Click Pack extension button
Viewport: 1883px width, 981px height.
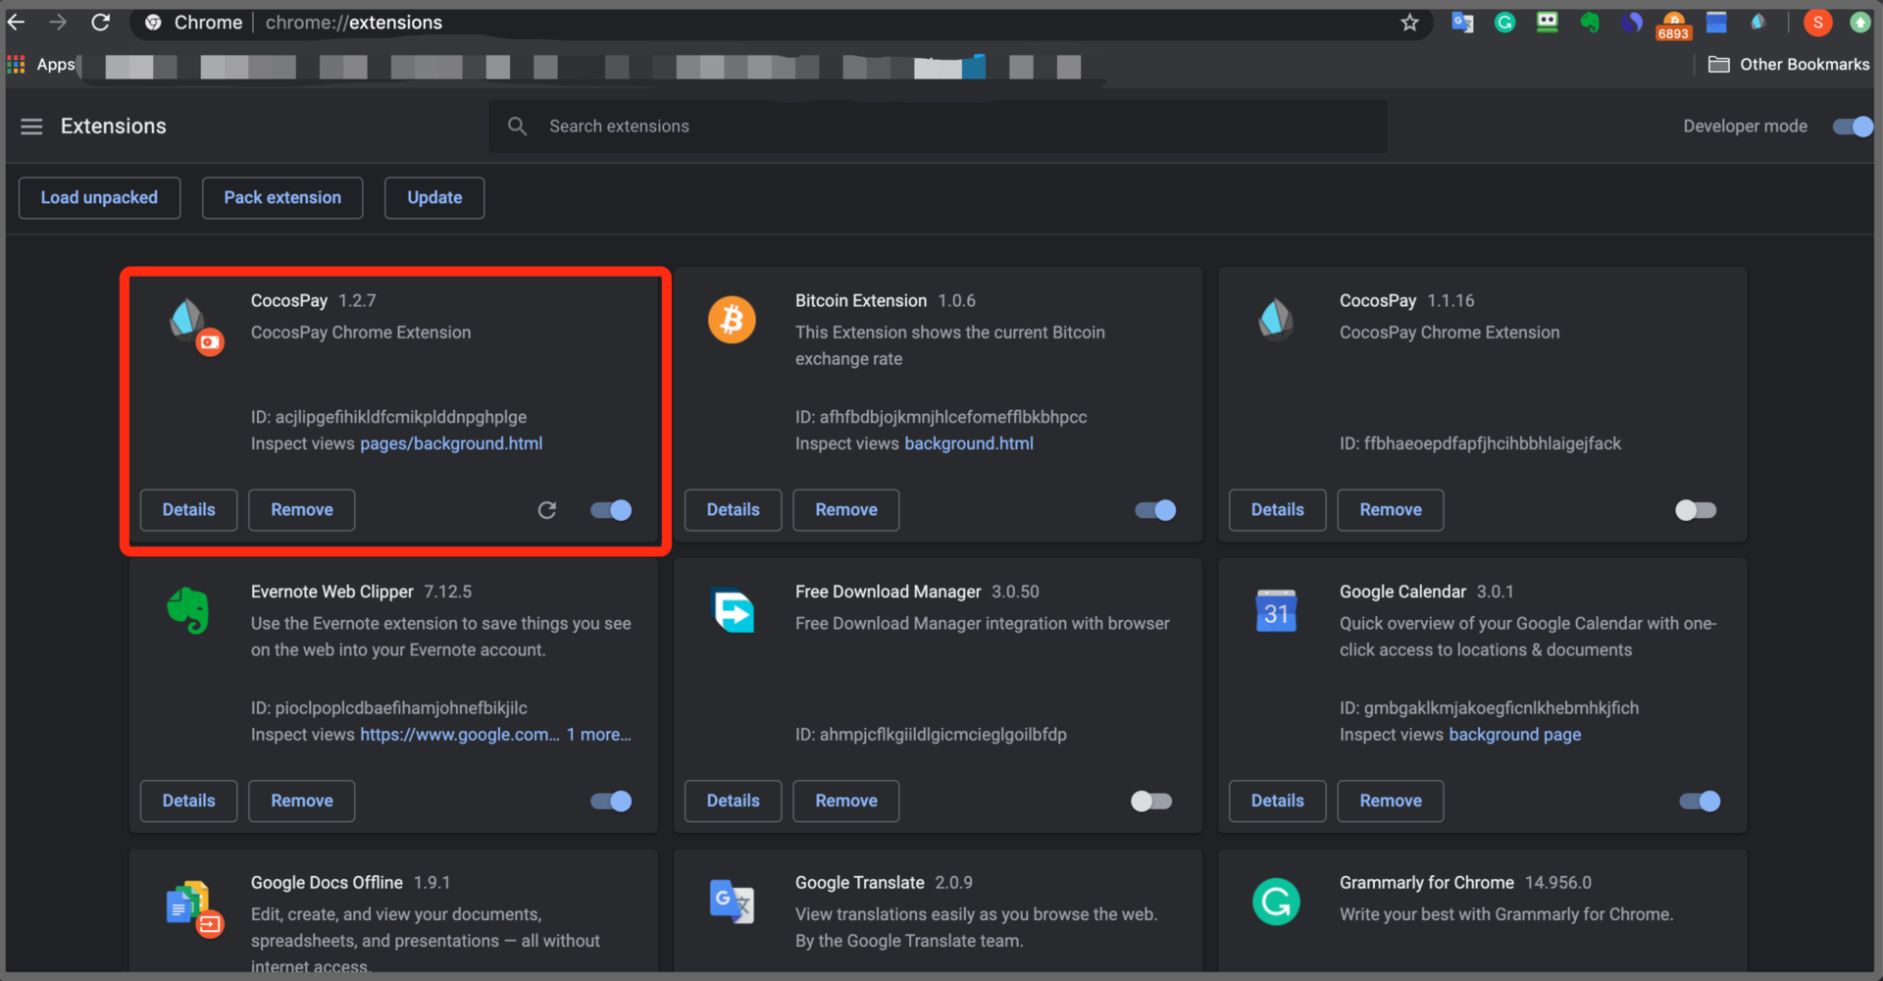pyautogui.click(x=282, y=198)
